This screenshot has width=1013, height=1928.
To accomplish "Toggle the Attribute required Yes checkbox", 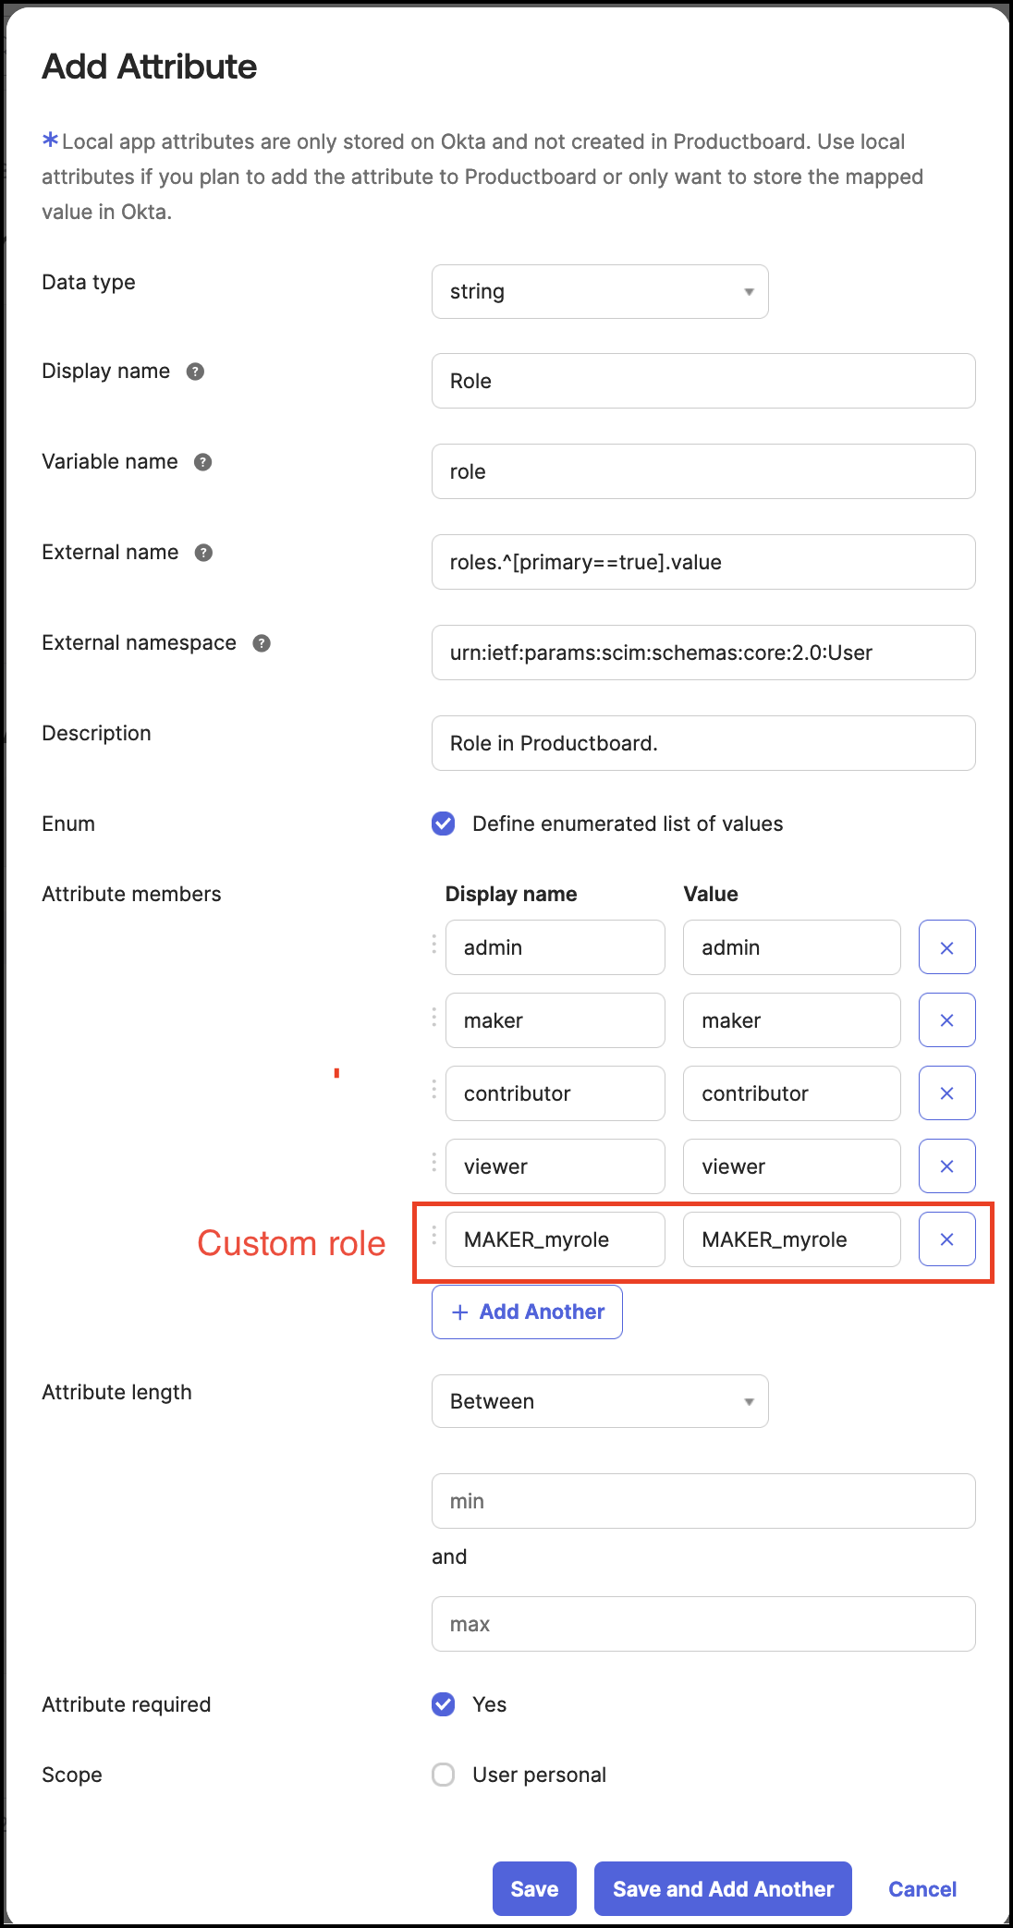I will tap(444, 1704).
